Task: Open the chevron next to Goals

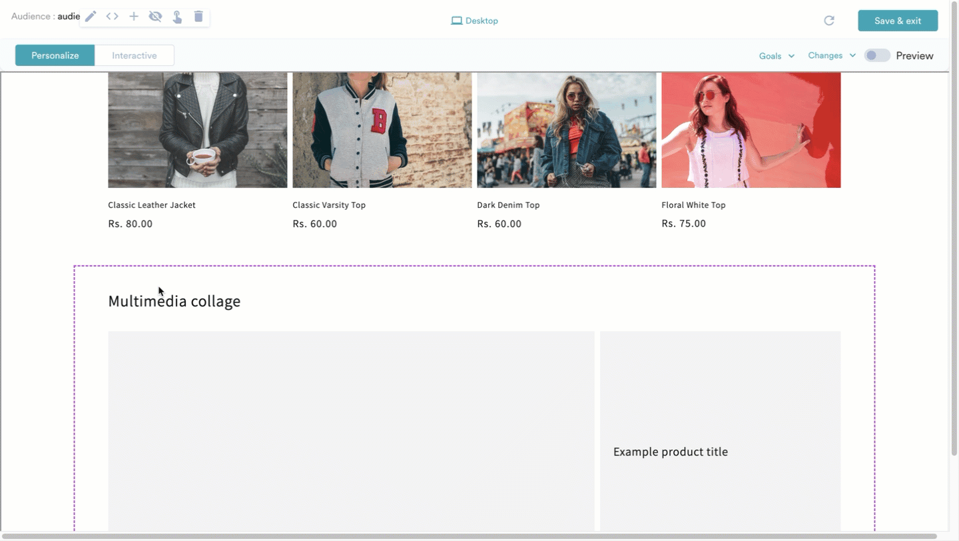Action: click(x=791, y=56)
